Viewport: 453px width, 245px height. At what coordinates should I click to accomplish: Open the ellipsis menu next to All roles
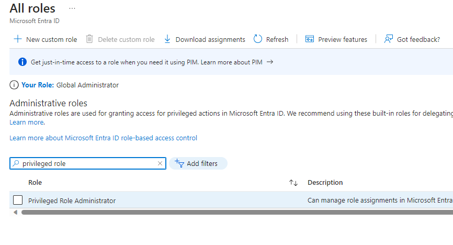tap(72, 9)
